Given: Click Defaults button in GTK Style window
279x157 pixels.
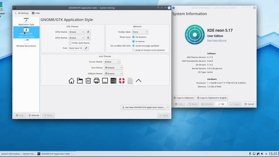Looking at the screenshot, I should pyautogui.click(x=34, y=115).
